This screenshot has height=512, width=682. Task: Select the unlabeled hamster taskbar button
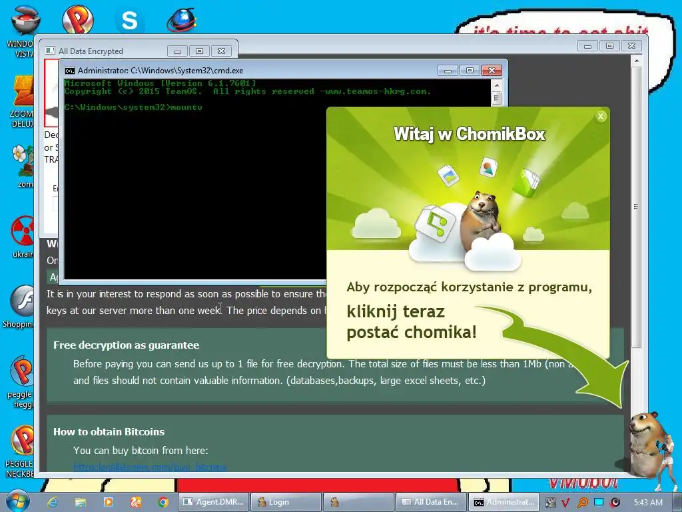[x=358, y=502]
